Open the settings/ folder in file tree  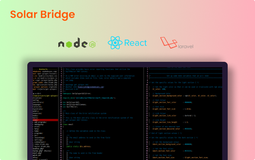[x=39, y=140]
